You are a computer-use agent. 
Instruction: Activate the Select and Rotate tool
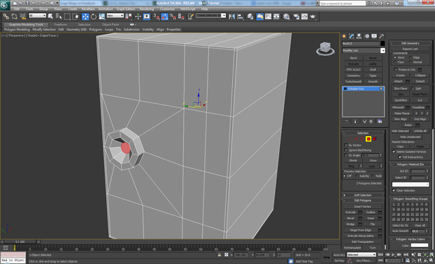tap(94, 16)
